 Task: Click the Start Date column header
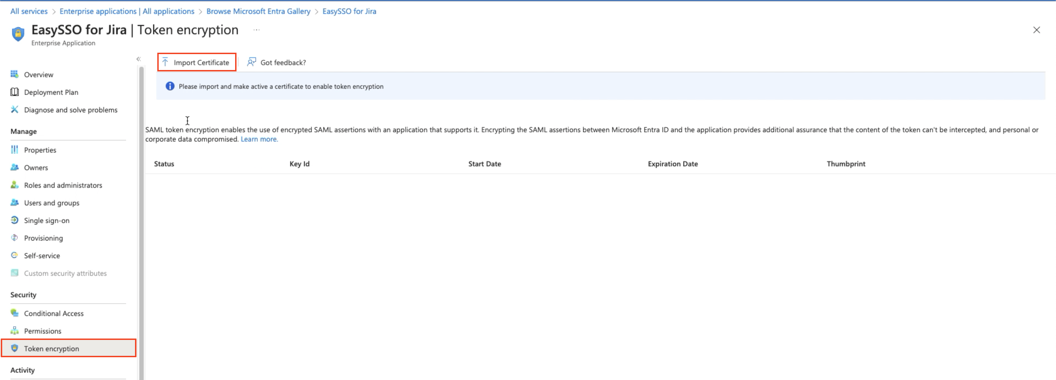[x=485, y=164]
